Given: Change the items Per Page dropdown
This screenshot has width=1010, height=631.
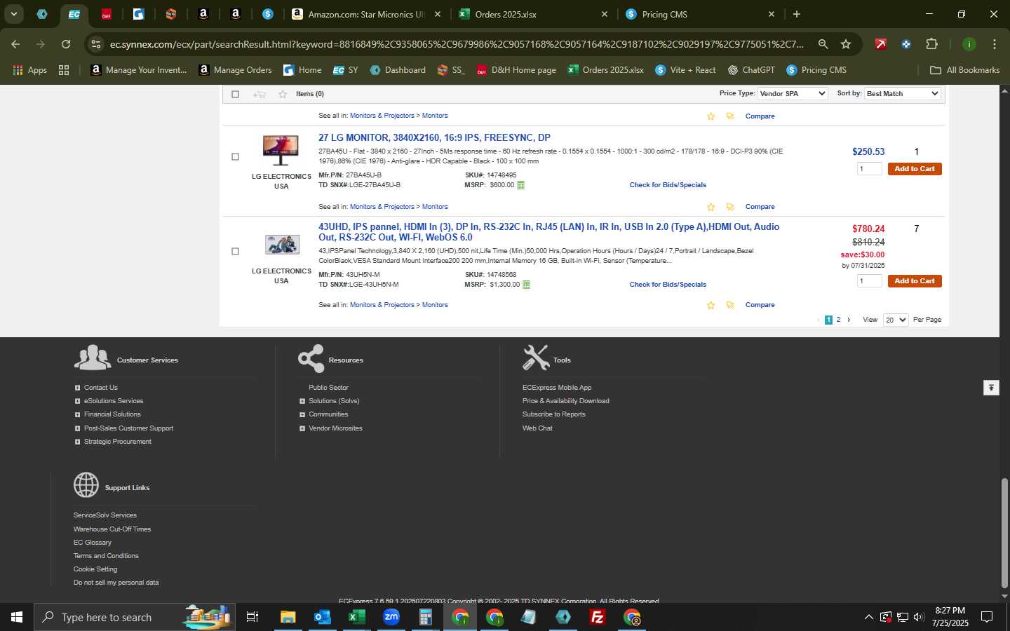Looking at the screenshot, I should point(896,320).
